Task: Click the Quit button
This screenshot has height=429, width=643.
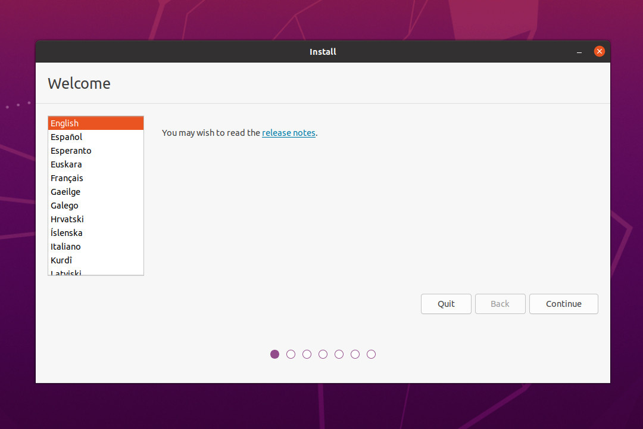Action: [x=446, y=304]
